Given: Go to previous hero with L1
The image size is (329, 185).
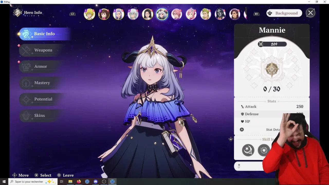Looking at the screenshot, I should click(72, 14).
